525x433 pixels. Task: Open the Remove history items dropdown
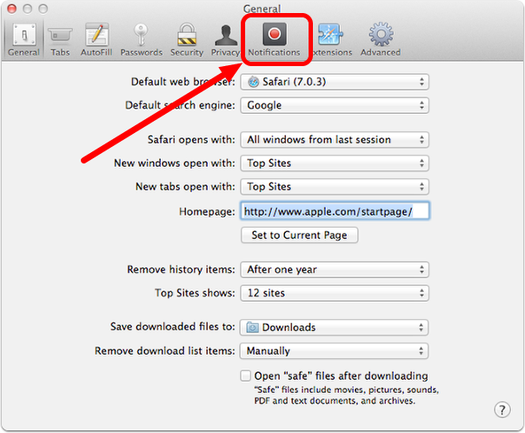335,270
